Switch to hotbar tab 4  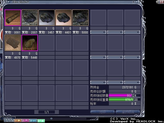click(12, 120)
